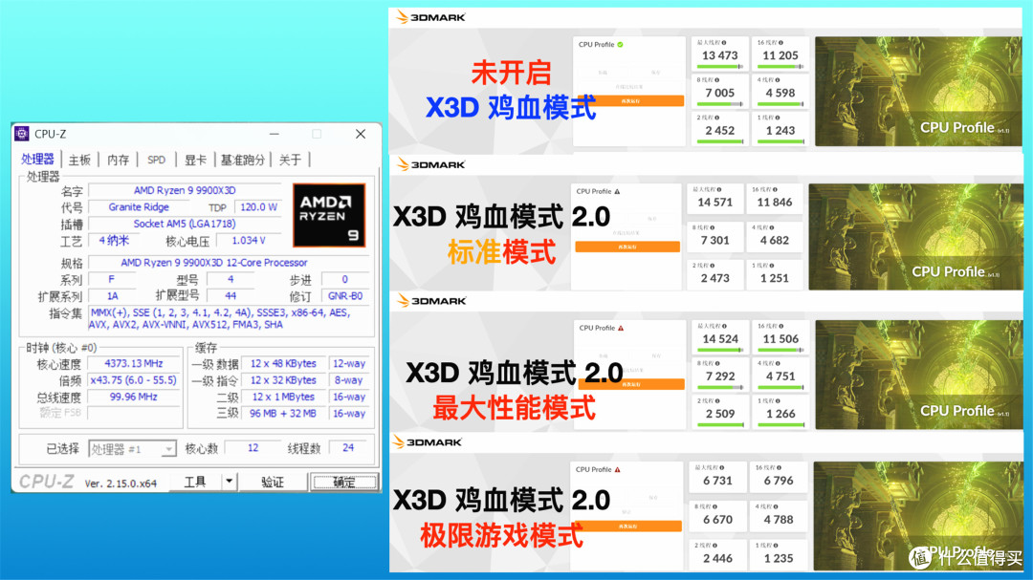Click the 工具 button
The height and width of the screenshot is (580, 1033).
point(195,482)
